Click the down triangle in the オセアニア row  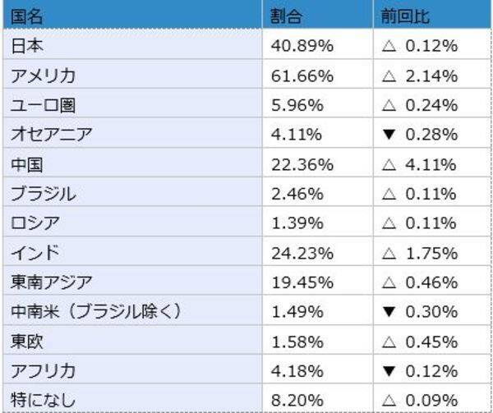tap(390, 135)
